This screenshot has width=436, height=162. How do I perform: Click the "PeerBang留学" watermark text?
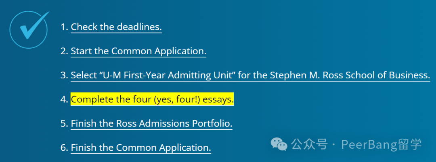tap(381, 144)
